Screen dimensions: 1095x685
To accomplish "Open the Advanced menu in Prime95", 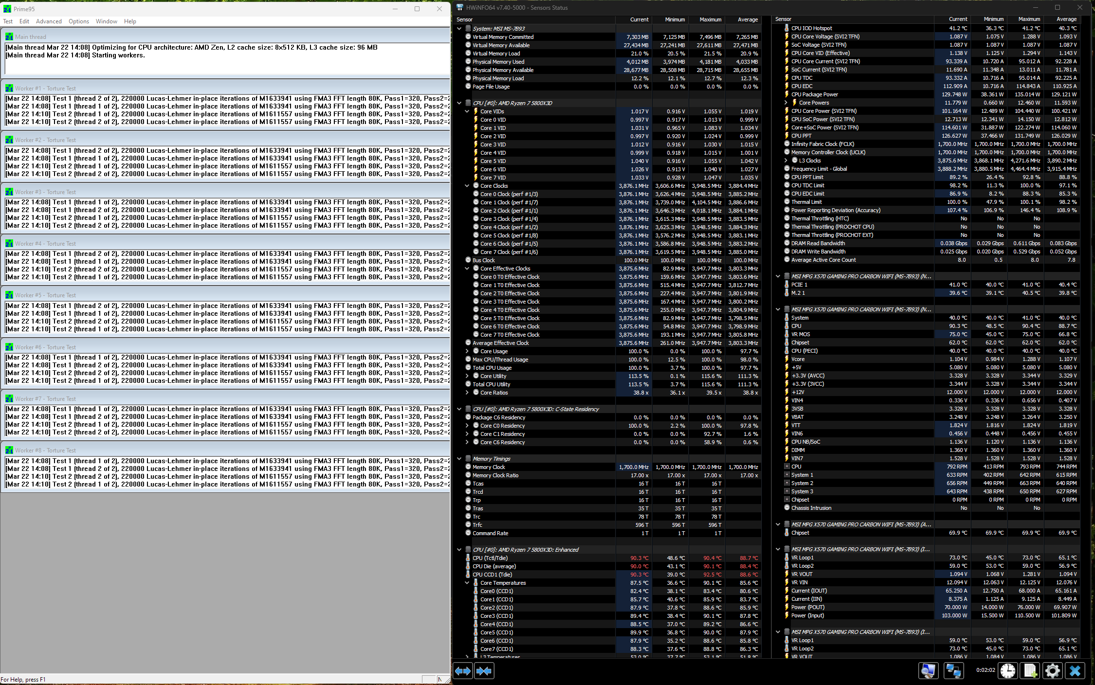I will click(x=49, y=21).
